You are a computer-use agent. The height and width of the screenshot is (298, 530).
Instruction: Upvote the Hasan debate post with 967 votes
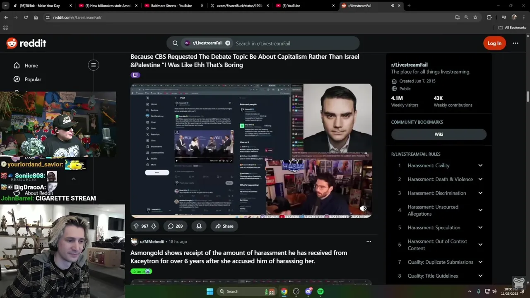pos(136,226)
